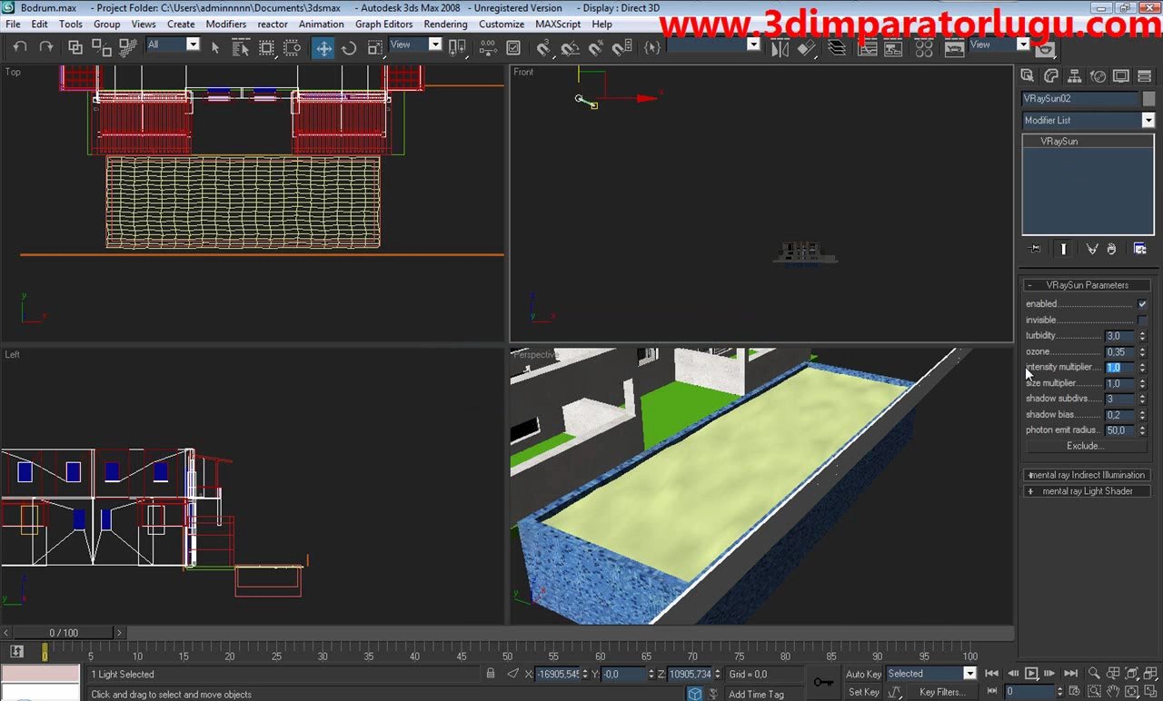Open the Customize menu
Image resolution: width=1163 pixels, height=701 pixels.
pyautogui.click(x=502, y=25)
